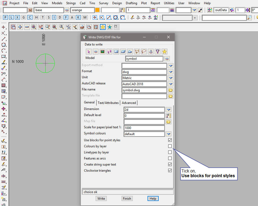Click the printer icon in view toolbar
Viewport: 258px width, 206px height.
[x=82, y=27]
